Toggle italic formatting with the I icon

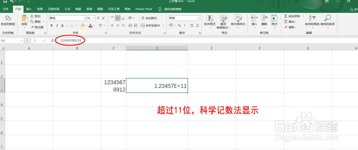[57, 25]
